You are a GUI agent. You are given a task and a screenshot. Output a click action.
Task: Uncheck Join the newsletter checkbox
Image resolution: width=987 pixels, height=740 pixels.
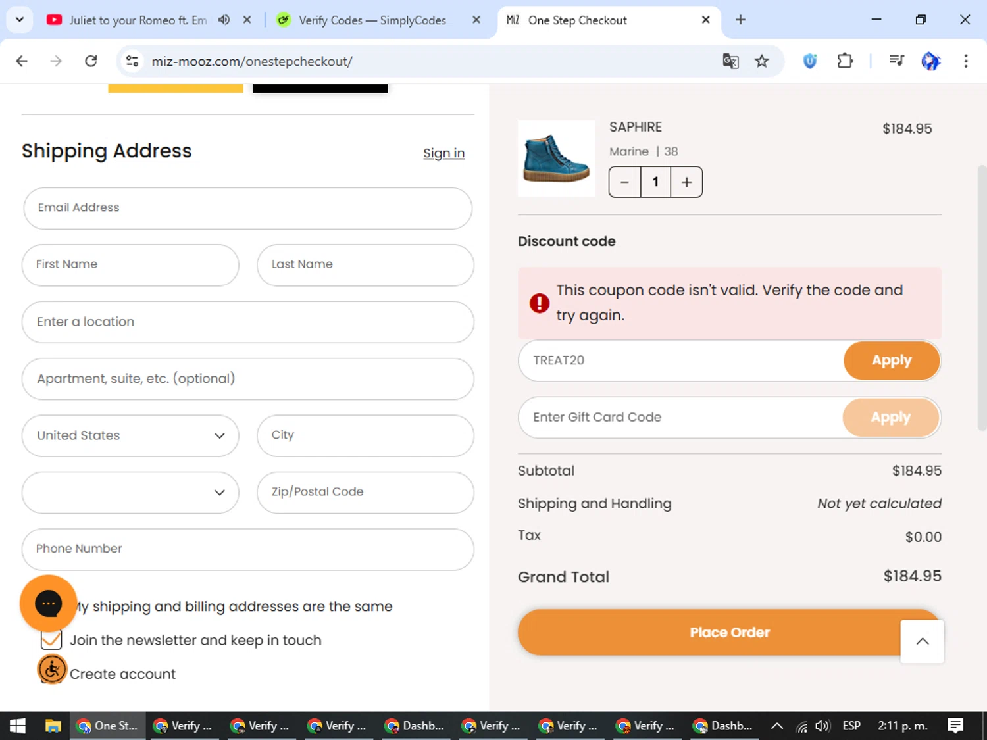[51, 640]
